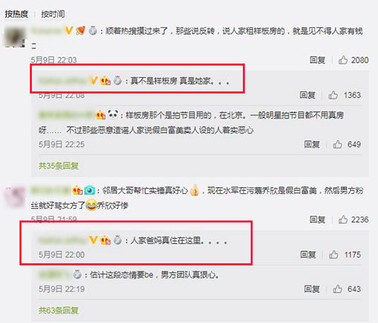Click 回复 on the 22:19 comment
The width and height of the screenshot is (378, 323).
click(x=312, y=289)
